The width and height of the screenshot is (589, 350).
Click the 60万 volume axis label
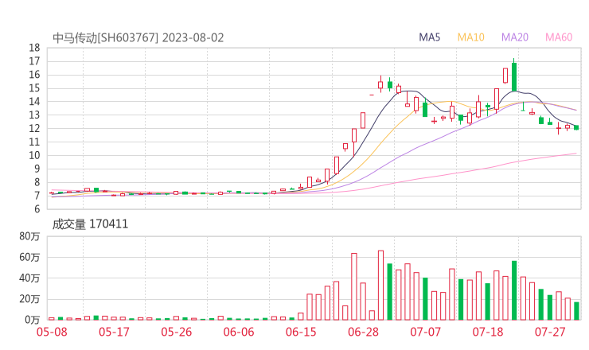point(29,257)
